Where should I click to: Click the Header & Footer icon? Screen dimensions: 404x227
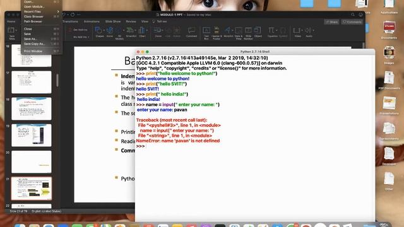point(217,30)
